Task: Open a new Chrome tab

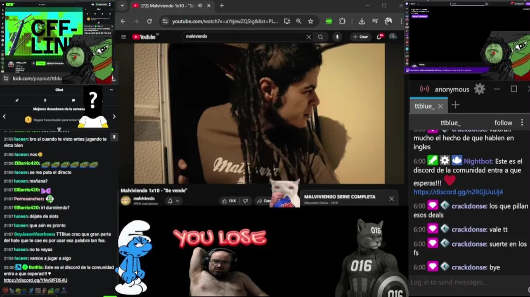Action: tap(222, 6)
